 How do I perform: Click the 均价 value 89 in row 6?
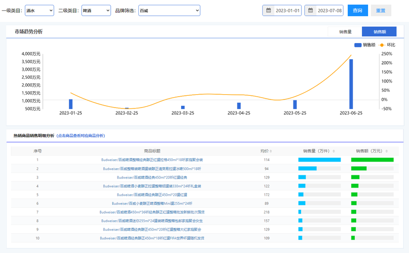tap(267, 203)
